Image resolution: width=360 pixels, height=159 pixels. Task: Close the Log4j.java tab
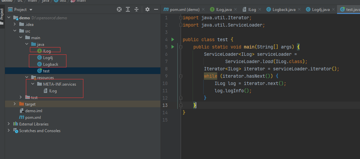(x=333, y=9)
